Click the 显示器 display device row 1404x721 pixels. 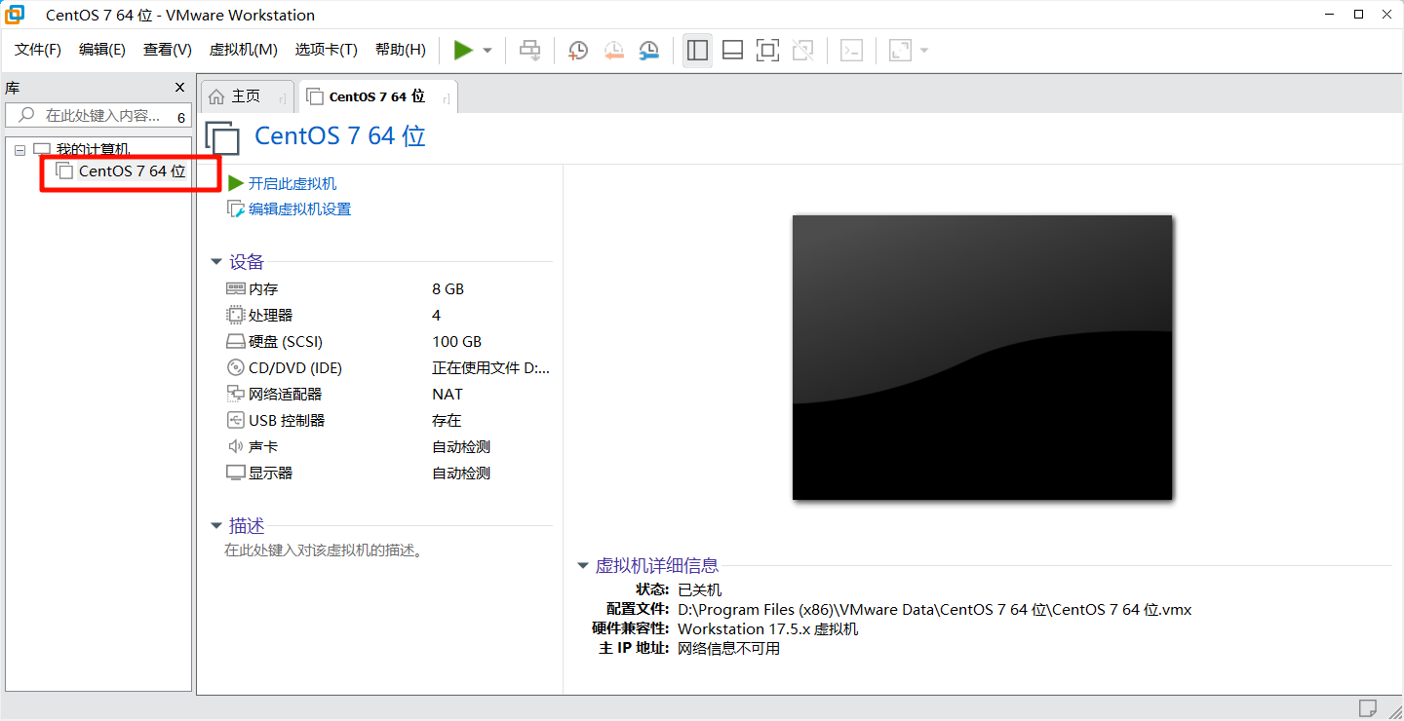(387, 474)
